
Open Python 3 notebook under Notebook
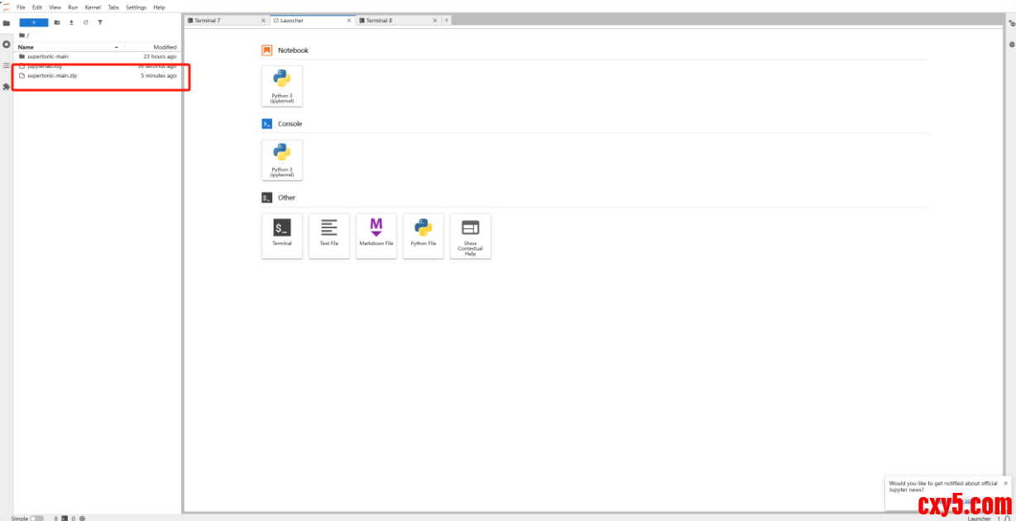282,86
